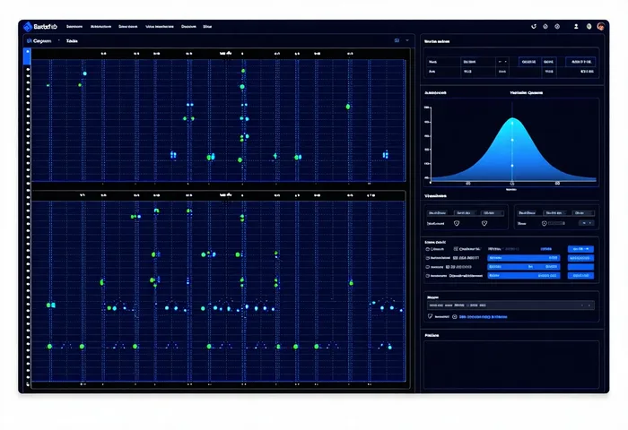The image size is (628, 430).
Task: Click the blank blue button in third row
Action: tap(580, 267)
